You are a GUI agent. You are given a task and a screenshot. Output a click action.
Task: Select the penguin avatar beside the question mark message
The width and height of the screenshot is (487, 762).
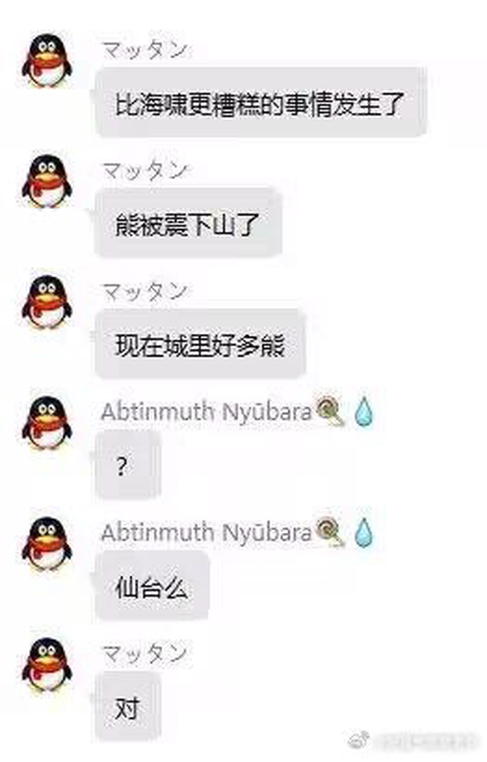coord(47,423)
